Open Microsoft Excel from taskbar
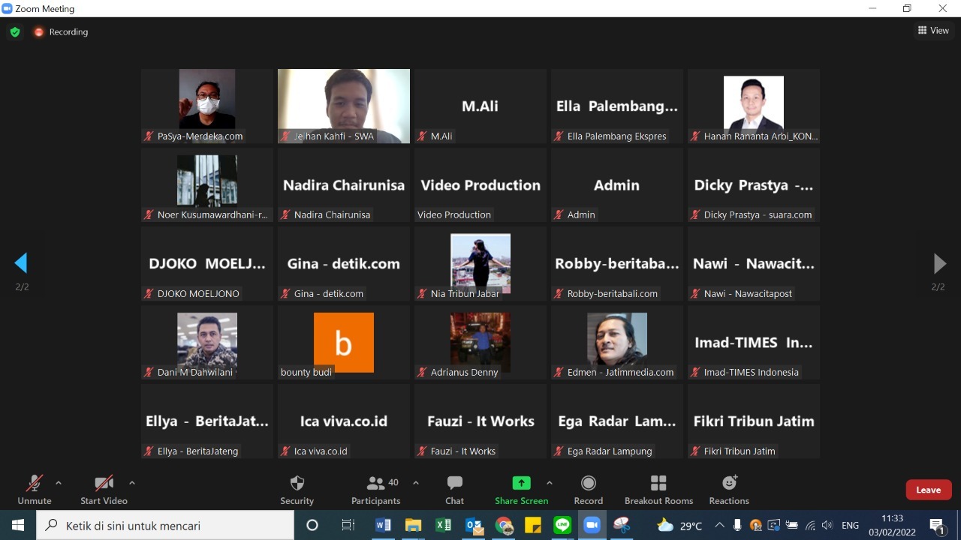The width and height of the screenshot is (961, 540). click(443, 525)
